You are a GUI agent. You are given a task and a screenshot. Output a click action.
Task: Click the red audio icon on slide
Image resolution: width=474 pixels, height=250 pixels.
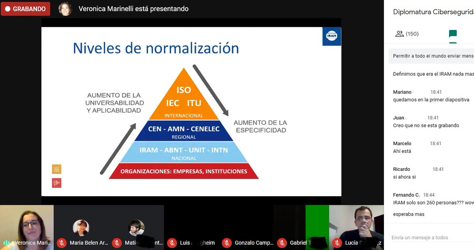pos(56,183)
